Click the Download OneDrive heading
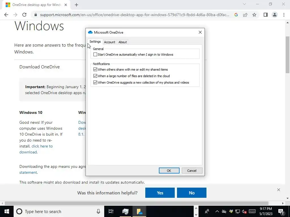 coord(40,67)
